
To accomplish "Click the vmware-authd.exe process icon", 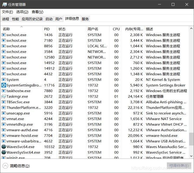I will pos(4,130).
